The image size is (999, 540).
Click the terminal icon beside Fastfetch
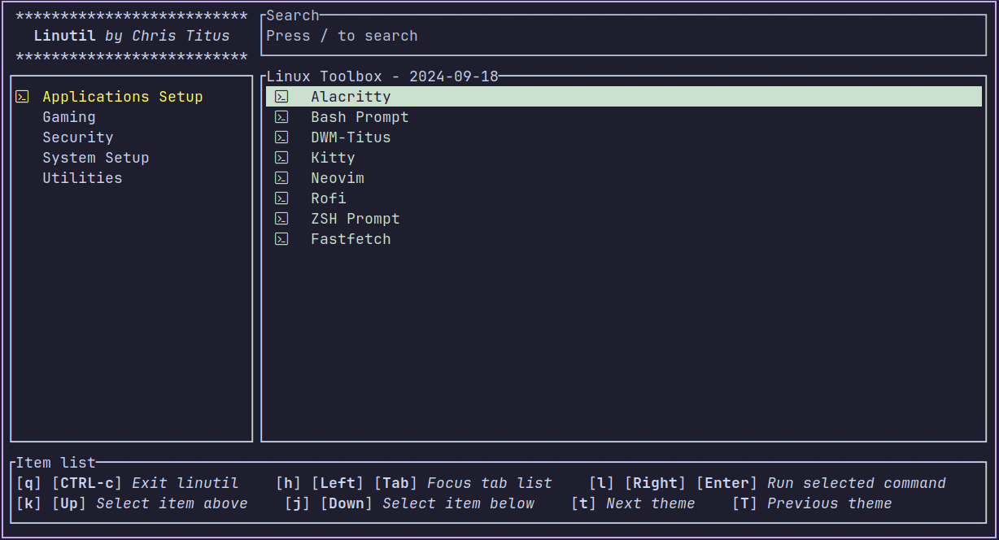[281, 239]
